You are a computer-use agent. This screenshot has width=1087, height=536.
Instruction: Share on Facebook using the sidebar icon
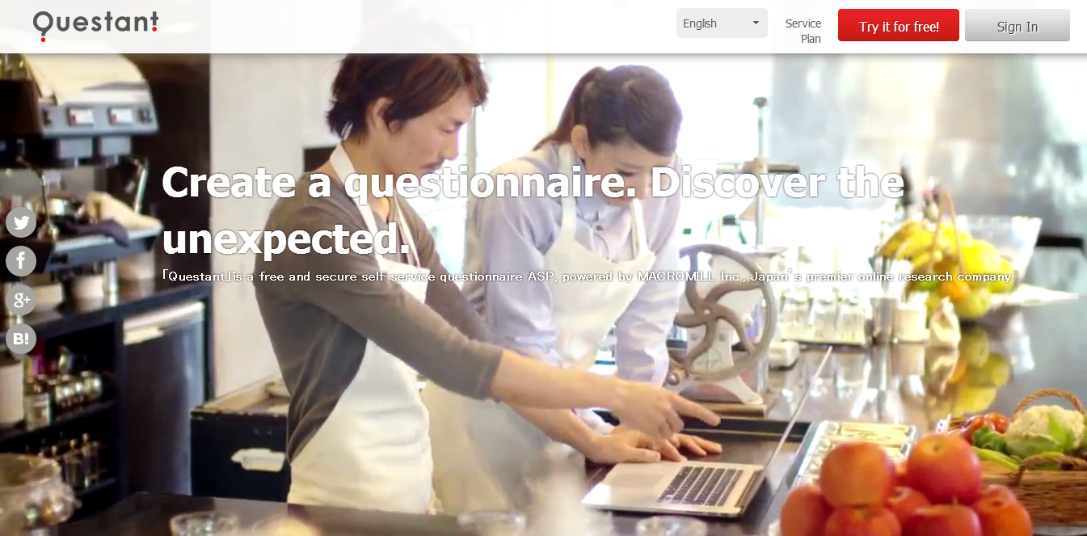click(21, 261)
